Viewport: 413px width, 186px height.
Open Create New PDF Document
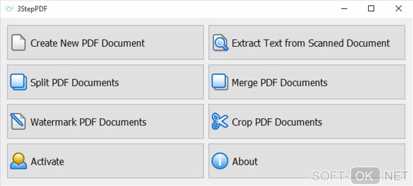coord(88,43)
